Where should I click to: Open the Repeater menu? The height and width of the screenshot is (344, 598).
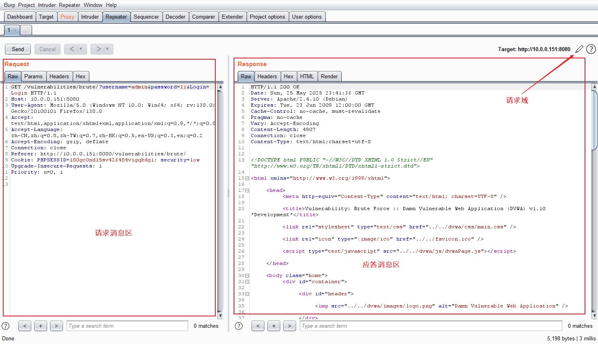(x=69, y=5)
